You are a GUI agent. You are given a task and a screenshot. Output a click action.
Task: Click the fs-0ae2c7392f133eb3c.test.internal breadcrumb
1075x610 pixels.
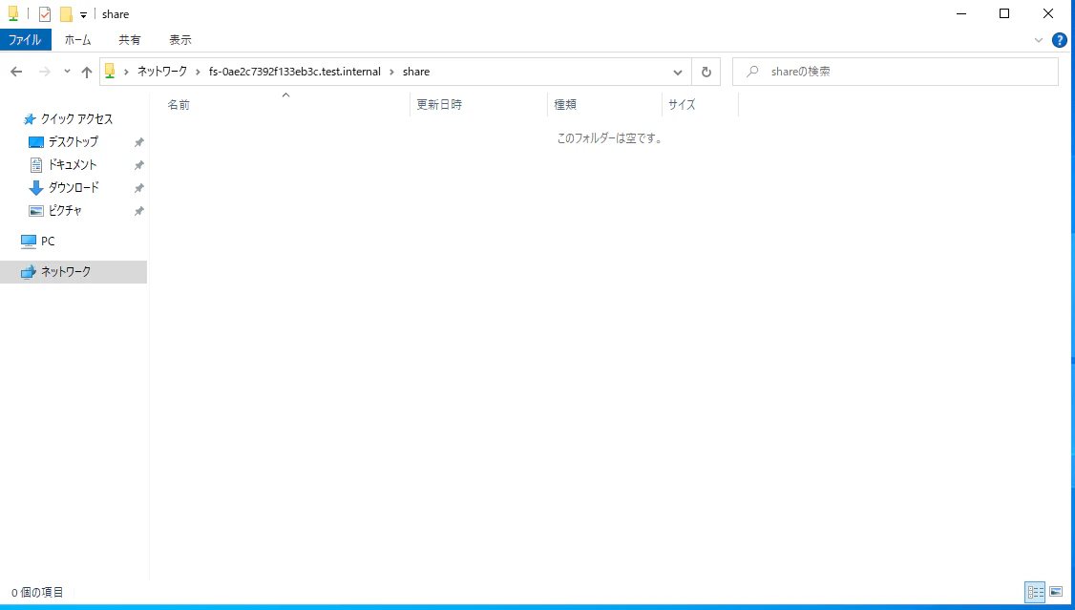295,72
